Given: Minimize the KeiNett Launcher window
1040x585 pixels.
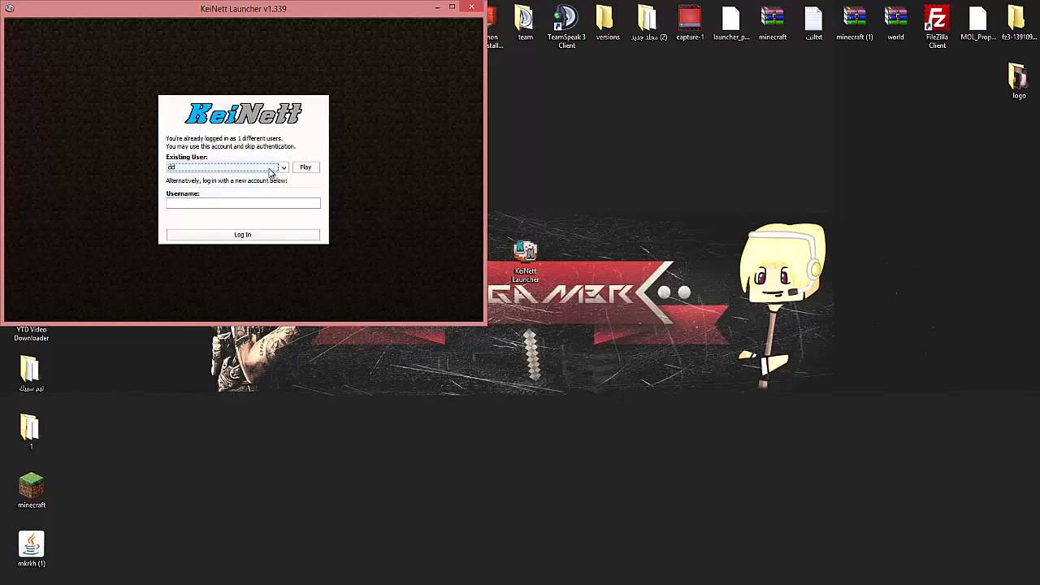Looking at the screenshot, I should click(438, 7).
